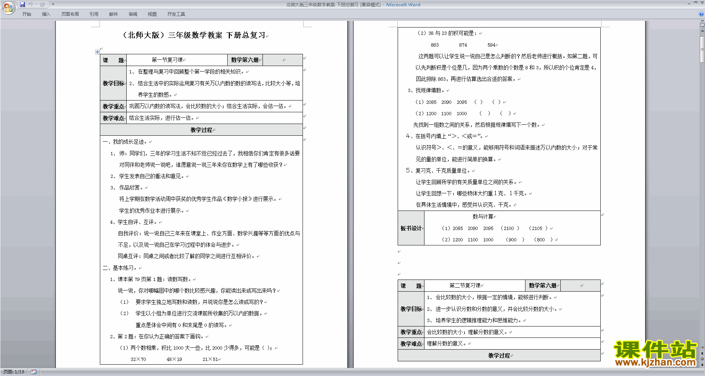The width and height of the screenshot is (705, 376).
Task: Click the Save icon in quick access toolbar
Action: click(x=22, y=4)
